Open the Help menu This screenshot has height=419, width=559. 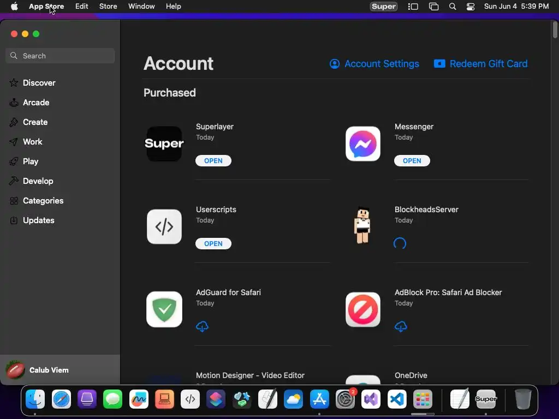(173, 7)
